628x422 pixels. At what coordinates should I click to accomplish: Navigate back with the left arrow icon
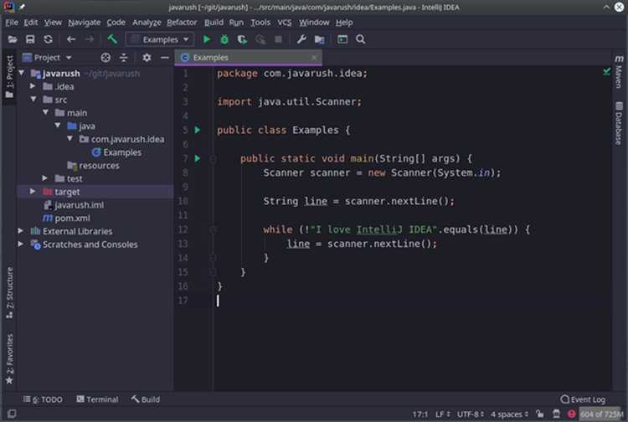click(x=71, y=39)
